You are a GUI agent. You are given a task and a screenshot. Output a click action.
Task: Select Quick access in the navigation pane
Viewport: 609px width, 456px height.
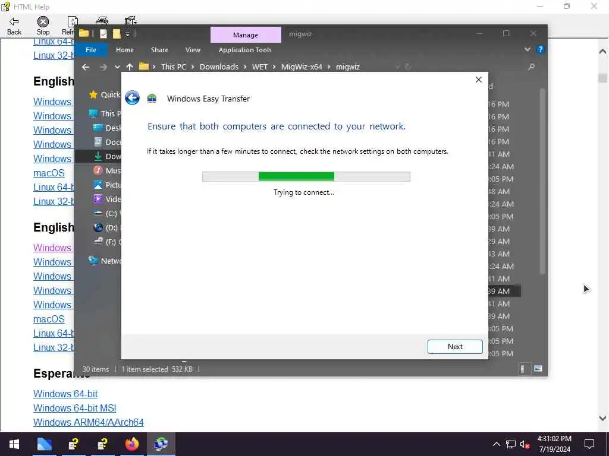(104, 94)
